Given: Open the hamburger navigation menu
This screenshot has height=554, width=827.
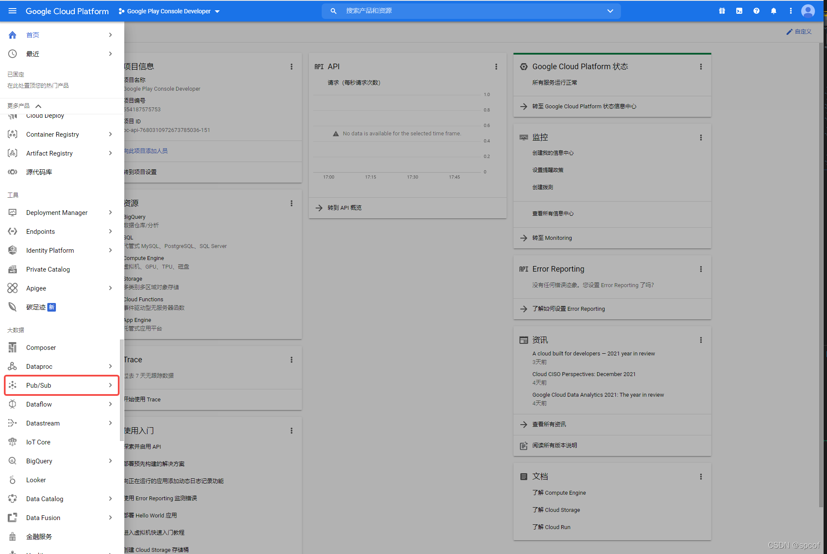Looking at the screenshot, I should click(12, 11).
